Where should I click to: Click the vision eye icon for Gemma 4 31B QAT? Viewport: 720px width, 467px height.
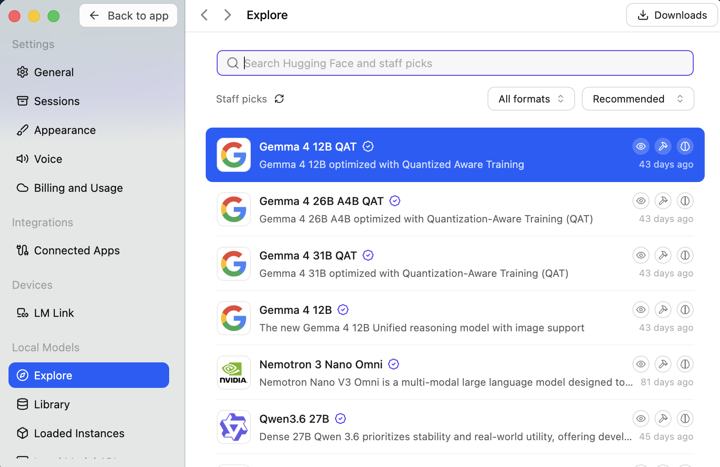(641, 255)
